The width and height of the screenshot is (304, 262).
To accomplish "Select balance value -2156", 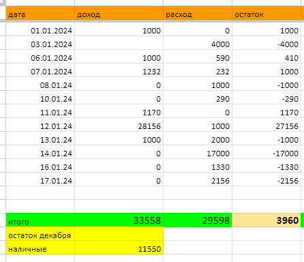I will pos(267,179).
